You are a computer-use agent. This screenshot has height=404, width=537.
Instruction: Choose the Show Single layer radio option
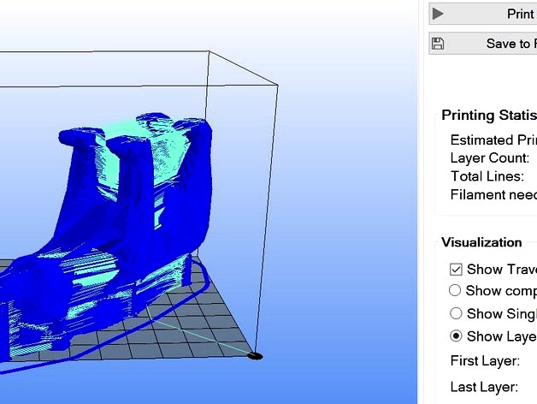(x=456, y=313)
